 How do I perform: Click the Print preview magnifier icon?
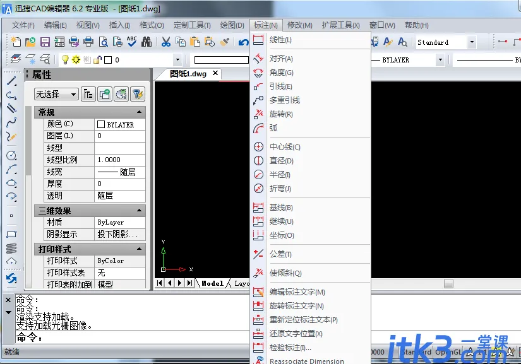pos(104,42)
